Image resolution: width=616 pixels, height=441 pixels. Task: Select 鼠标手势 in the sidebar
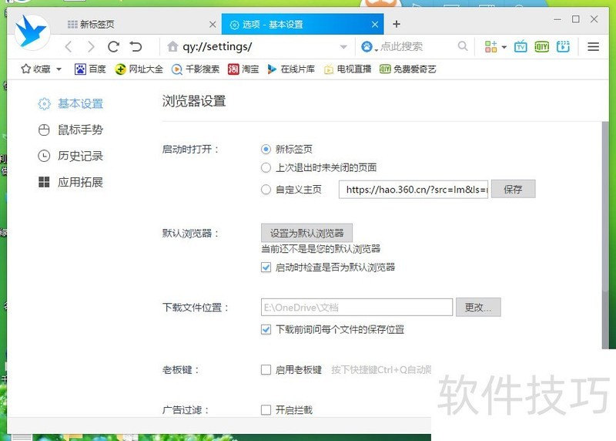coord(71,130)
